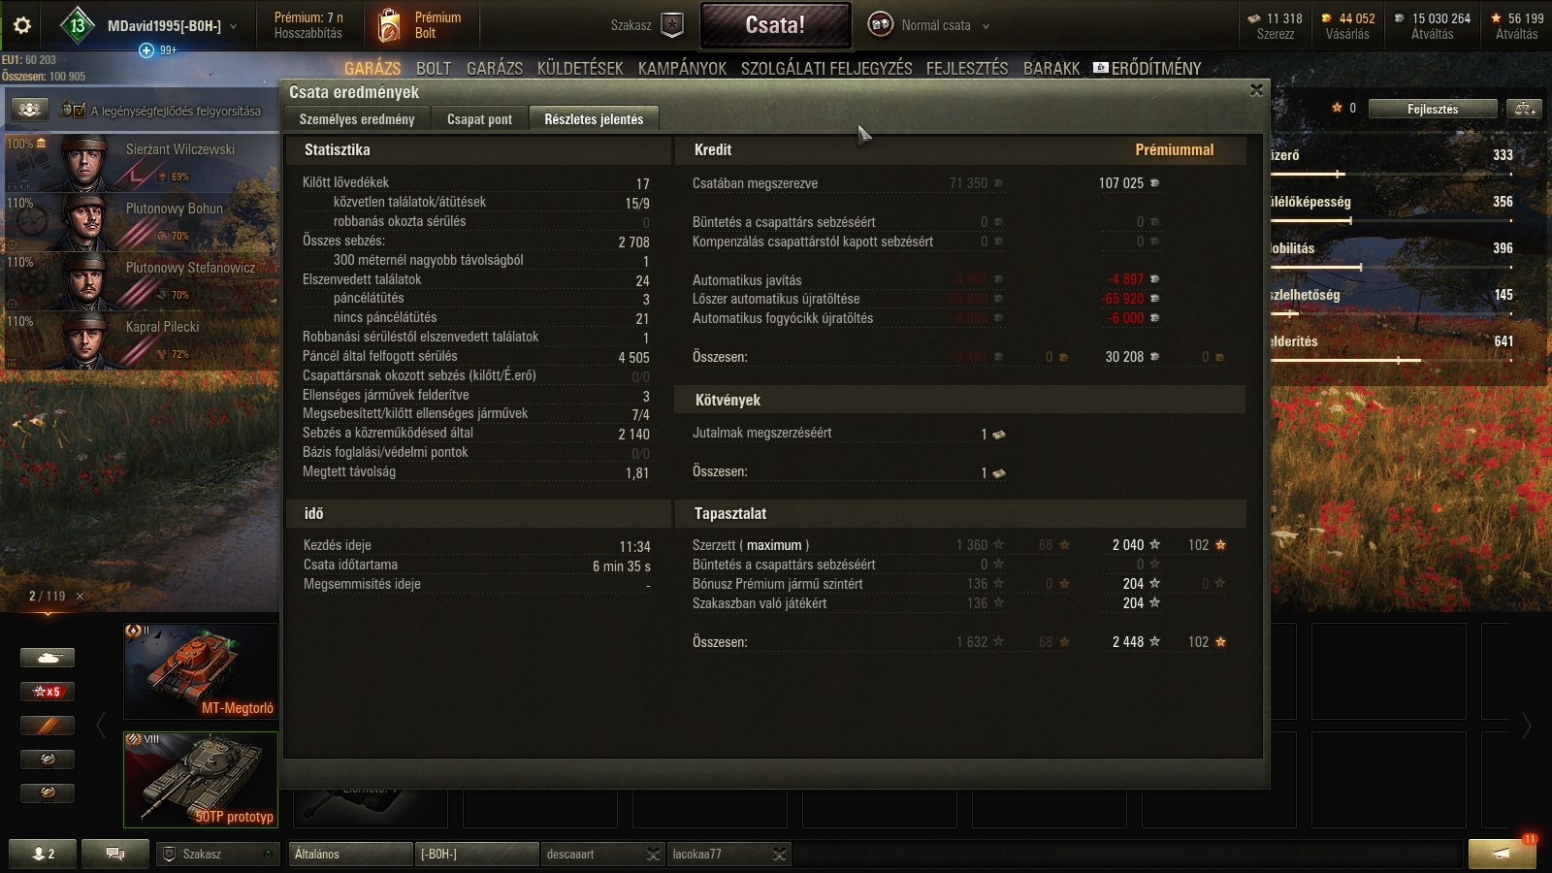Image resolution: width=1552 pixels, height=873 pixels.
Task: Click the notification center icon with red badge
Action: point(1502,854)
